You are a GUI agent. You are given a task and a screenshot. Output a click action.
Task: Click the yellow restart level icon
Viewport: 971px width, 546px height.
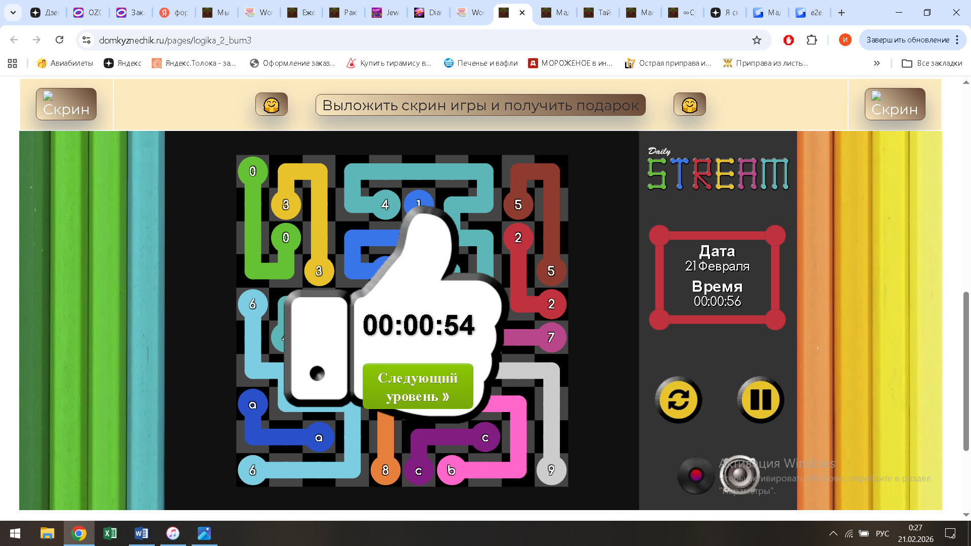pyautogui.click(x=678, y=400)
